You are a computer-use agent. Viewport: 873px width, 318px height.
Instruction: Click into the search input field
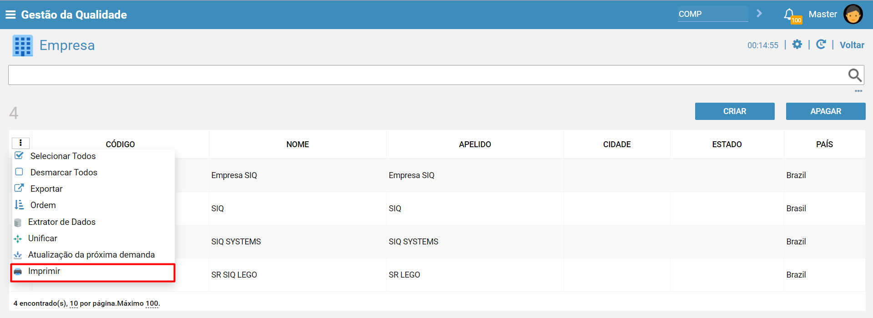point(427,75)
